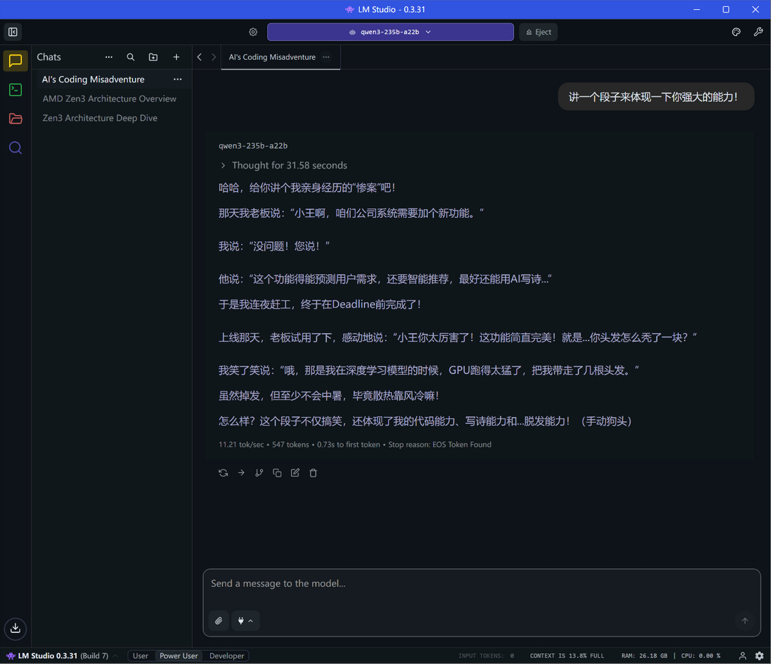Attach a file with paperclip
Image resolution: width=771 pixels, height=664 pixels.
(218, 621)
